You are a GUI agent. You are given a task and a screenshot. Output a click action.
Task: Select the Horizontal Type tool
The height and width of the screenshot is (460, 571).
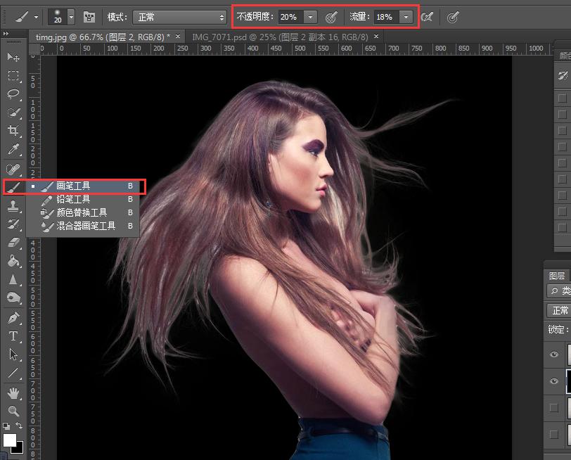coord(13,336)
